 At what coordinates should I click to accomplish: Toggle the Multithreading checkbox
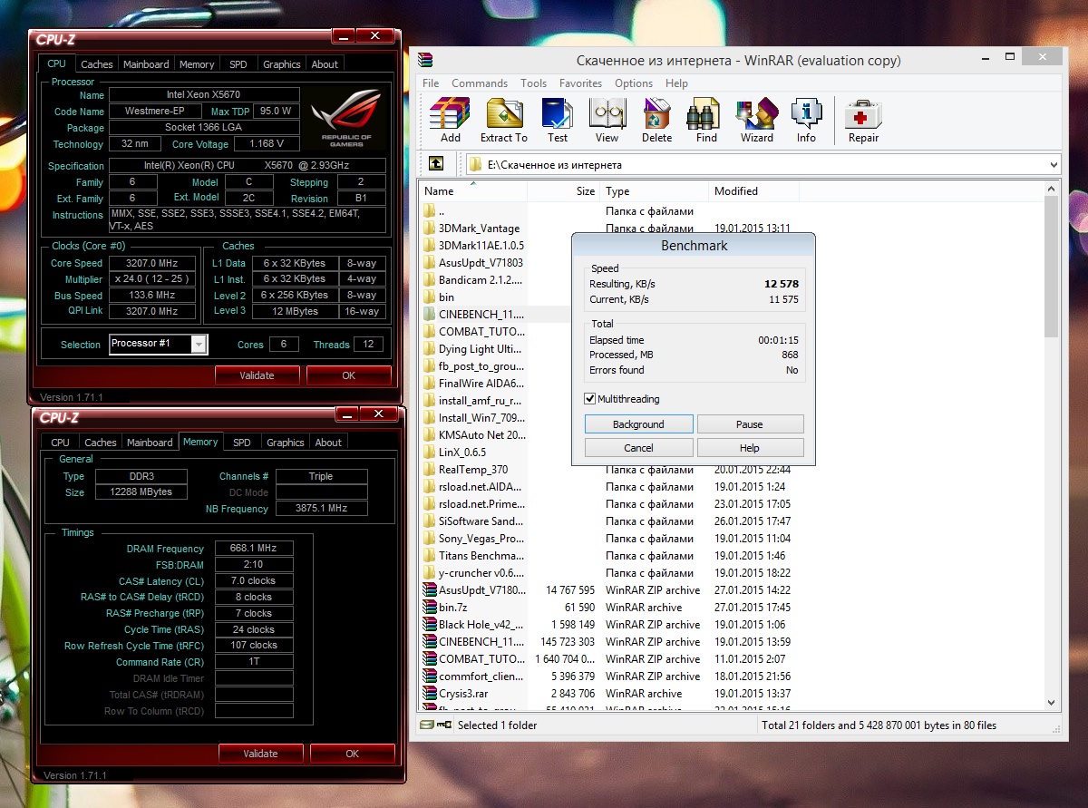pos(591,399)
